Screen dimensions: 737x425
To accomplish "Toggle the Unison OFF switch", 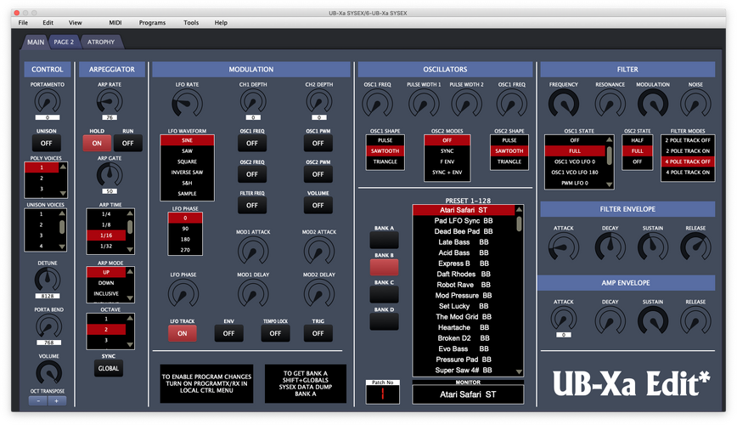I will pyautogui.click(x=46, y=143).
